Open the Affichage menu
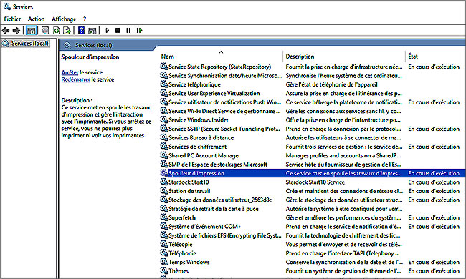 point(64,19)
